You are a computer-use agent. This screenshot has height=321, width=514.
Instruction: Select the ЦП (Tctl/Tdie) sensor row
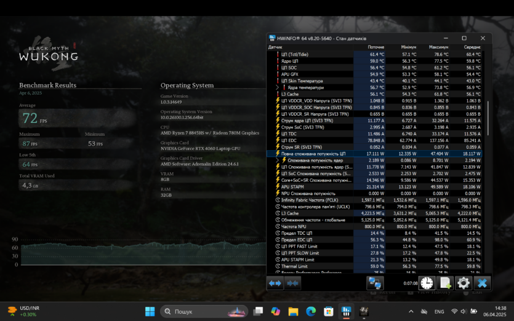[x=374, y=54]
